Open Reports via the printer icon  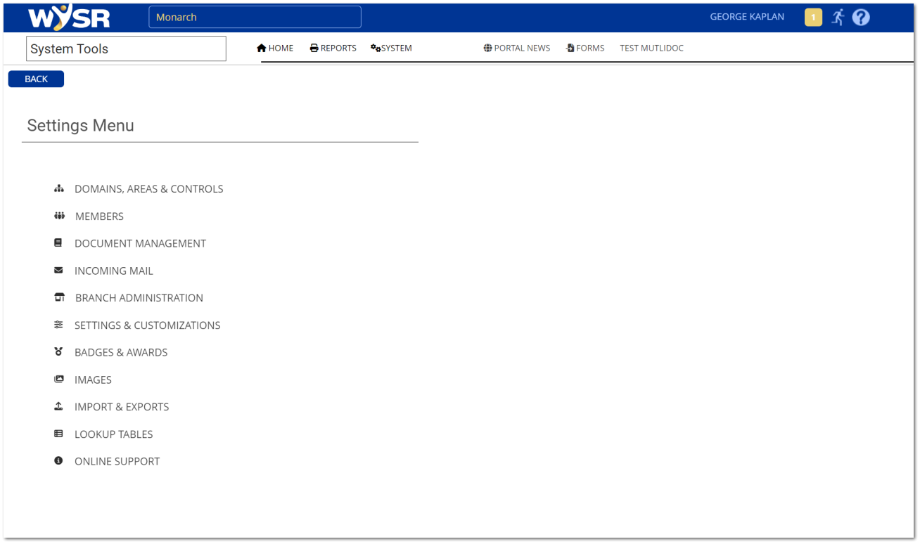(312, 47)
